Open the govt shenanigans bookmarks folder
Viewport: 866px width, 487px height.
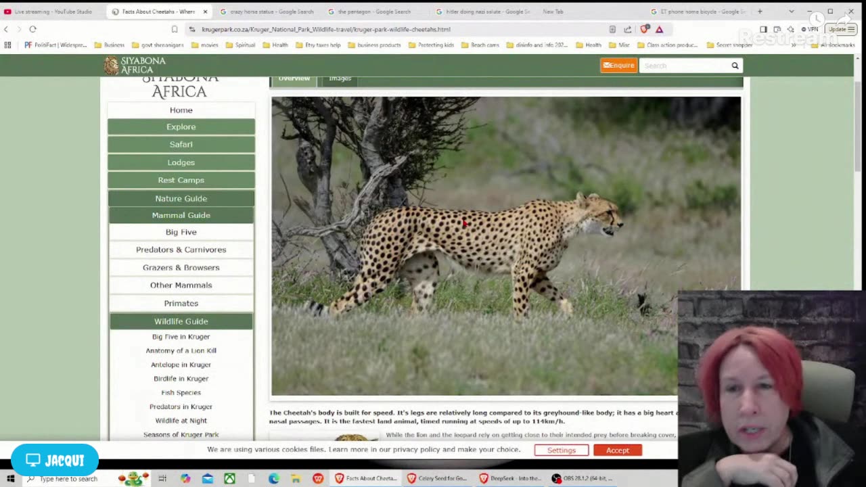[158, 45]
